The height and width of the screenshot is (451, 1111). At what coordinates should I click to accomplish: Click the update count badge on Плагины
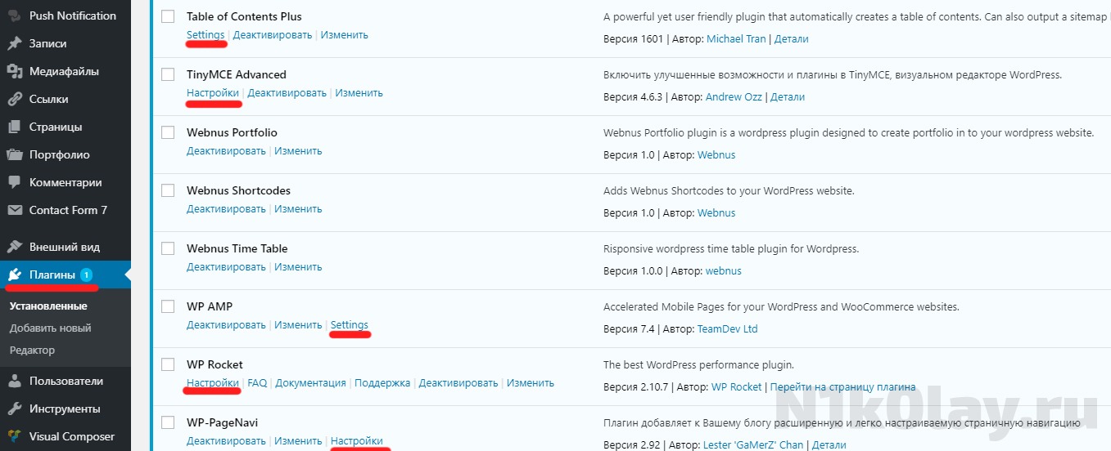coord(86,275)
